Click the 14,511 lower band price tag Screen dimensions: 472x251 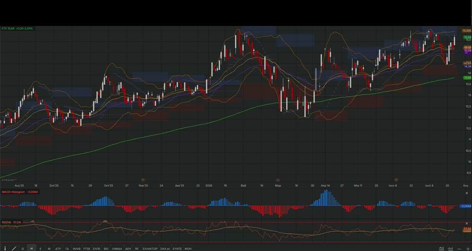(x=467, y=63)
